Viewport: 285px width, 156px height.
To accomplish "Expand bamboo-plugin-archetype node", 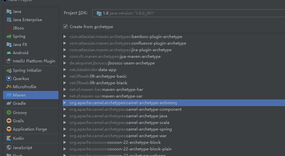I will [65, 36].
